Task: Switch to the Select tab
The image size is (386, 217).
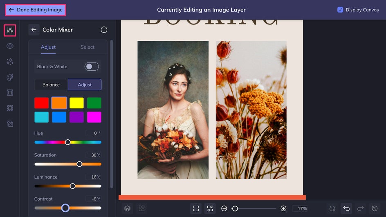Action: coord(88,47)
